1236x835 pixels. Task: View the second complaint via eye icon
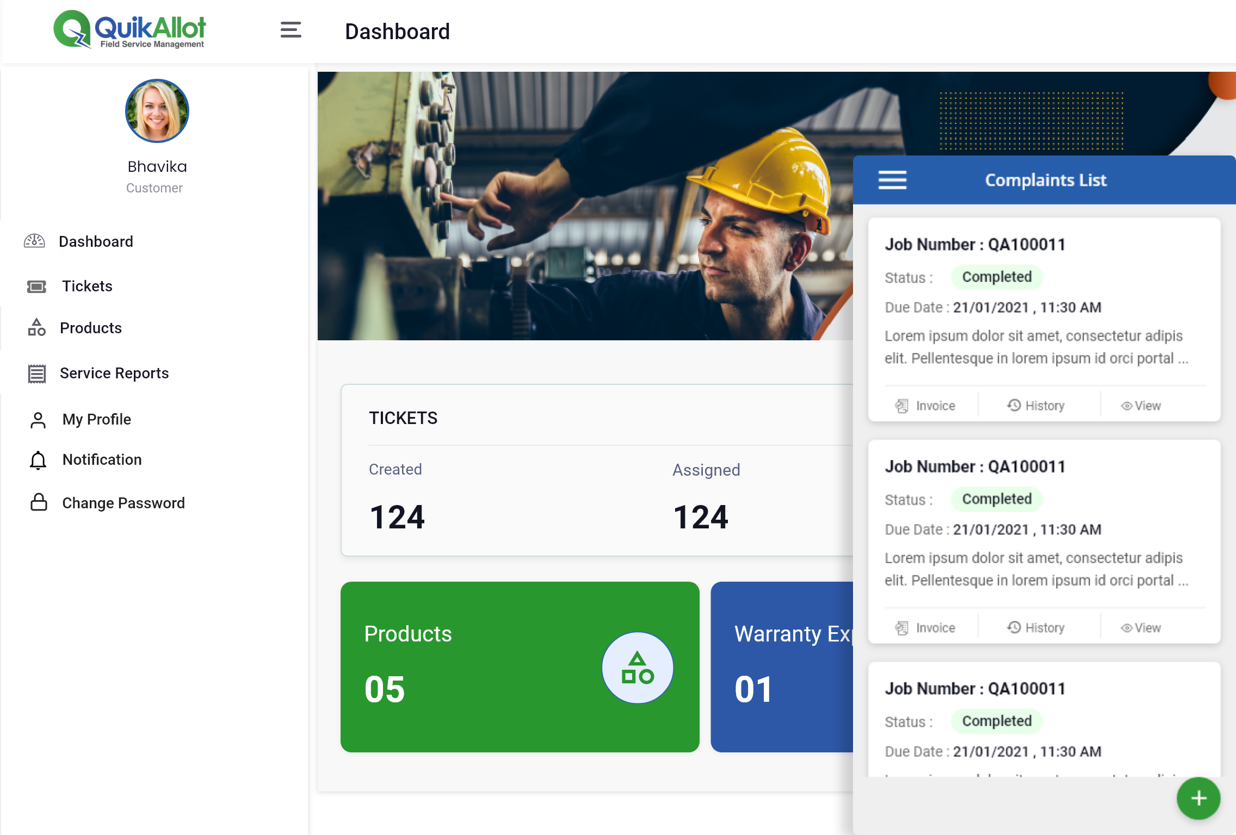(1126, 628)
